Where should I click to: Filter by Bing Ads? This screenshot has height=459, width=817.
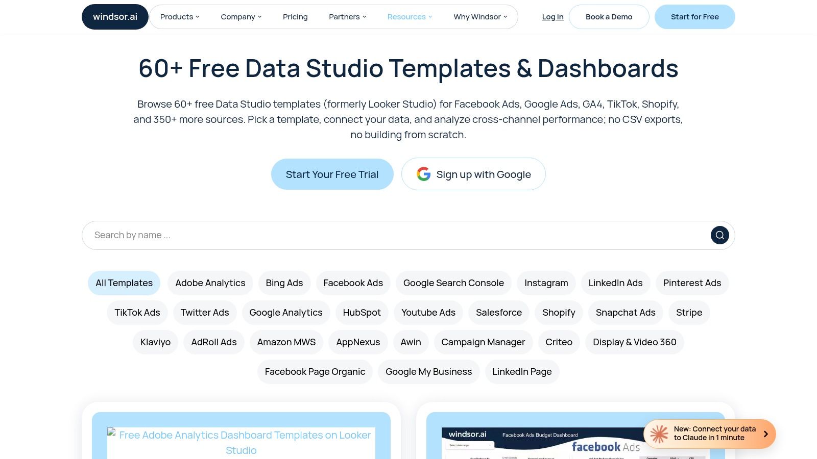(x=284, y=283)
